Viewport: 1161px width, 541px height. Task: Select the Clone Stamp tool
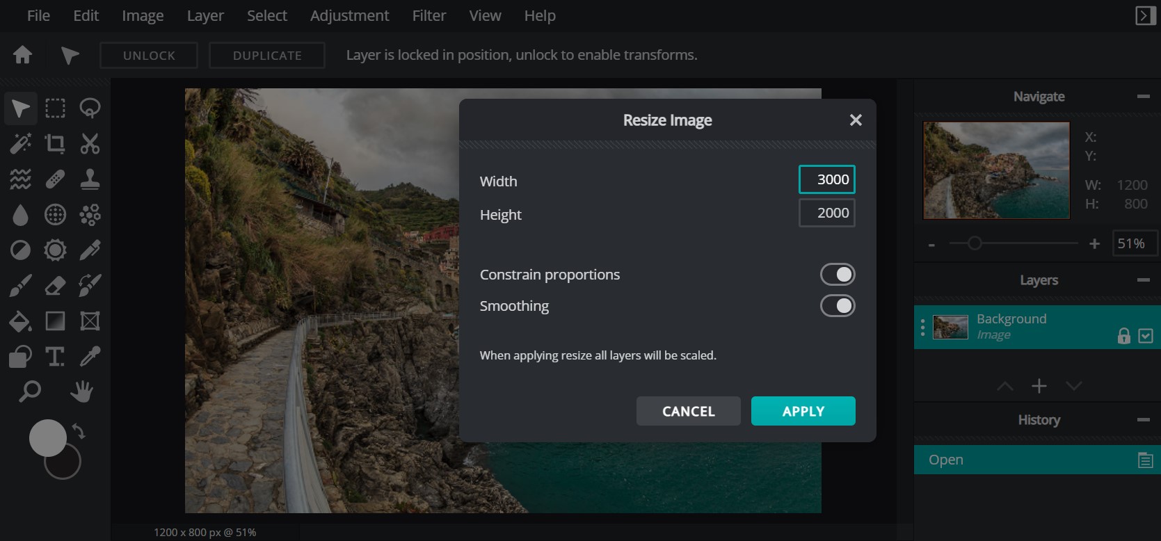(x=90, y=179)
